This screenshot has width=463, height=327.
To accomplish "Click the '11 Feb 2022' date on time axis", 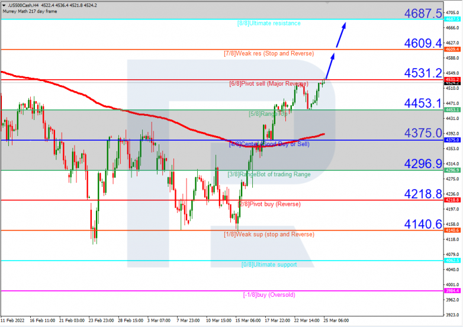I will [x=12, y=320].
